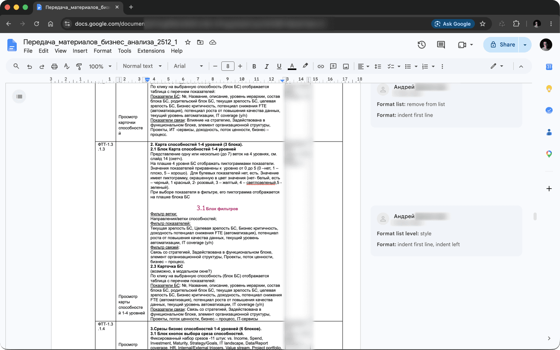Image resolution: width=560 pixels, height=350 pixels.
Task: Open Google Keep in side panel
Action: coord(549,89)
